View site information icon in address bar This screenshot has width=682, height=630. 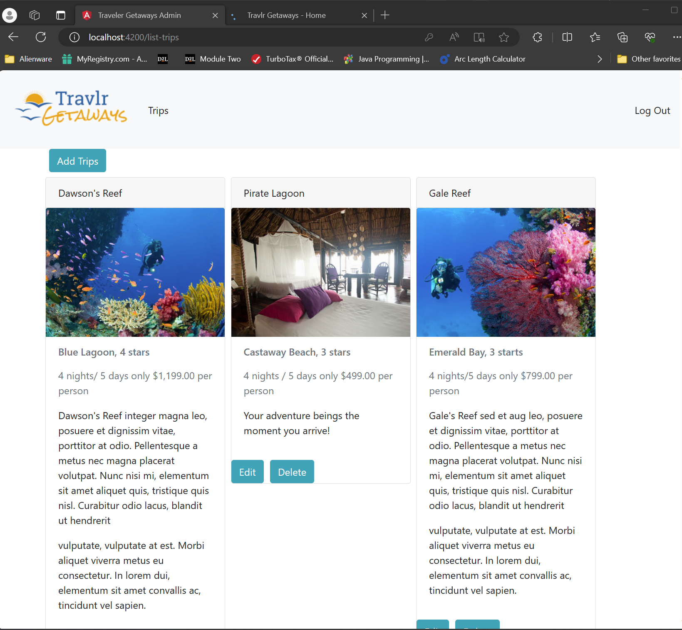(74, 37)
